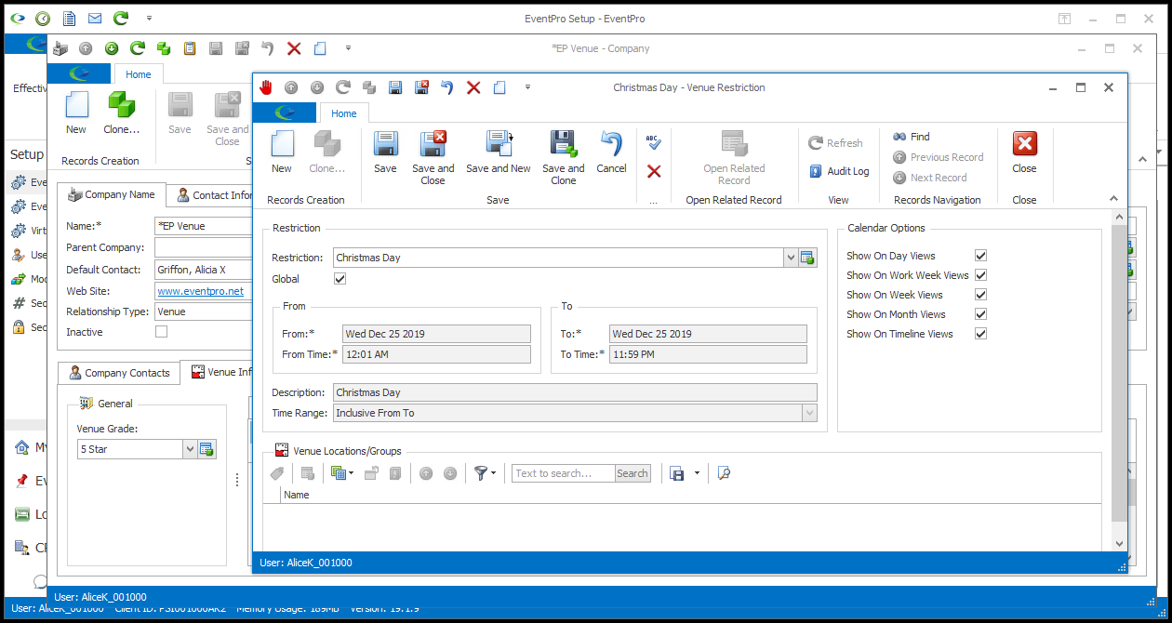The height and width of the screenshot is (623, 1172).
Task: Click the red Close ribbon button
Action: [x=1024, y=152]
